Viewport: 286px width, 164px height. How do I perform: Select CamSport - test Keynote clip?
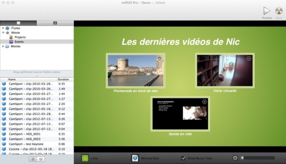(x=37, y=144)
